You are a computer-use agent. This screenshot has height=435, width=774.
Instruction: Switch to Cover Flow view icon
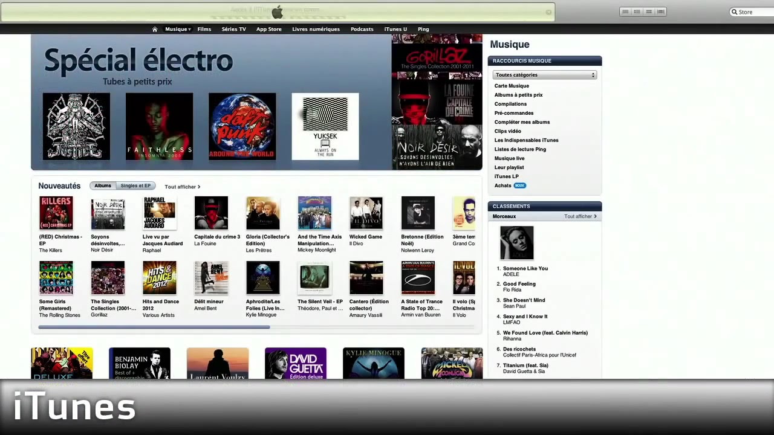(661, 11)
